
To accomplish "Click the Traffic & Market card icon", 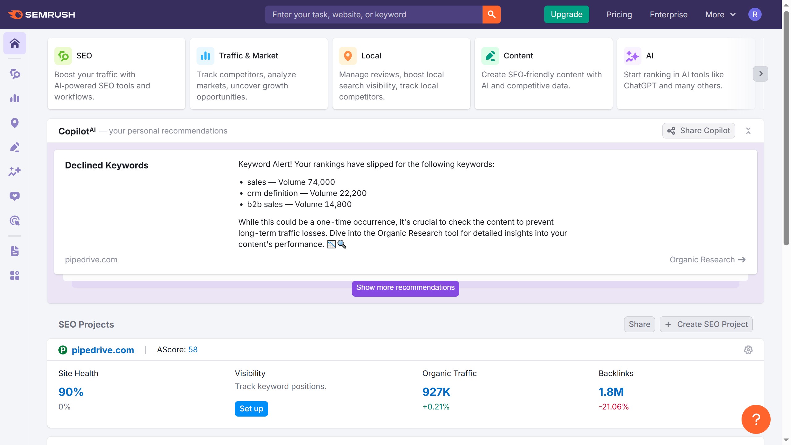I will 205,56.
